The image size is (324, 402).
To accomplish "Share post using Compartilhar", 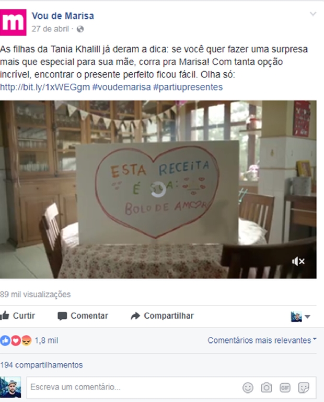I will [162, 316].
